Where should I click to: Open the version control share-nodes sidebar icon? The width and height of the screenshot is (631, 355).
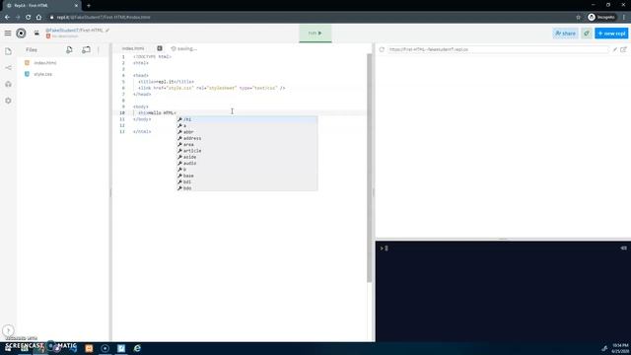click(8, 68)
